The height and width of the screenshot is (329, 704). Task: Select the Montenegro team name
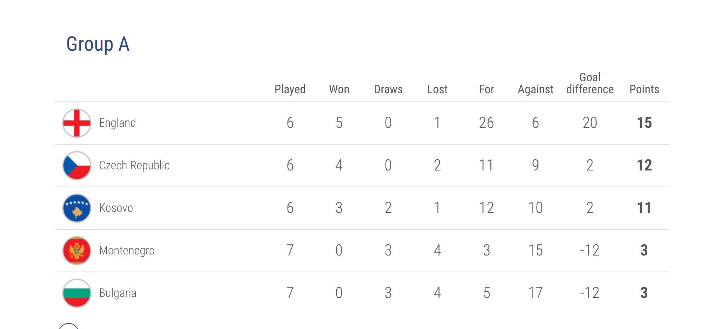click(127, 251)
